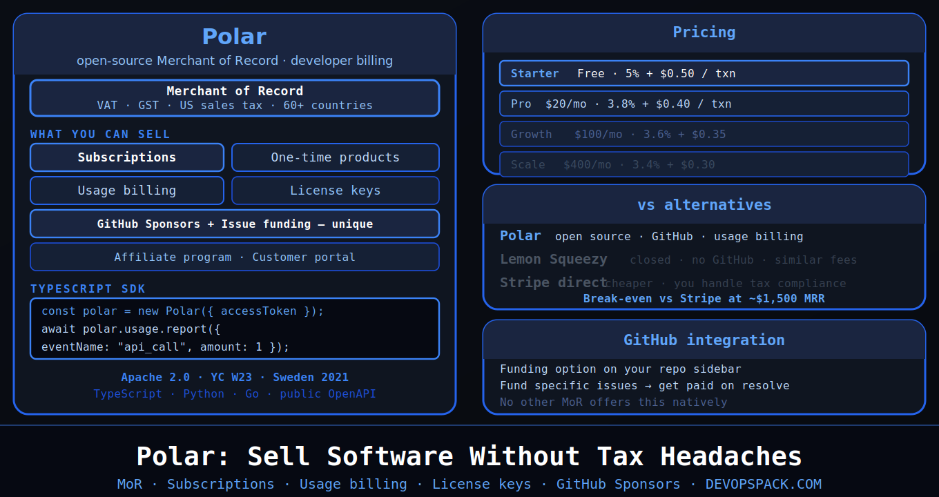This screenshot has width=939, height=497.
Task: Select the Growth $100/mo pricing row
Action: coord(704,134)
